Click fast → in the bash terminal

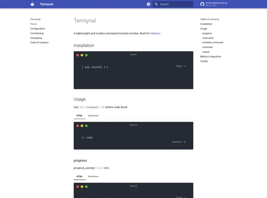coord(181,66)
